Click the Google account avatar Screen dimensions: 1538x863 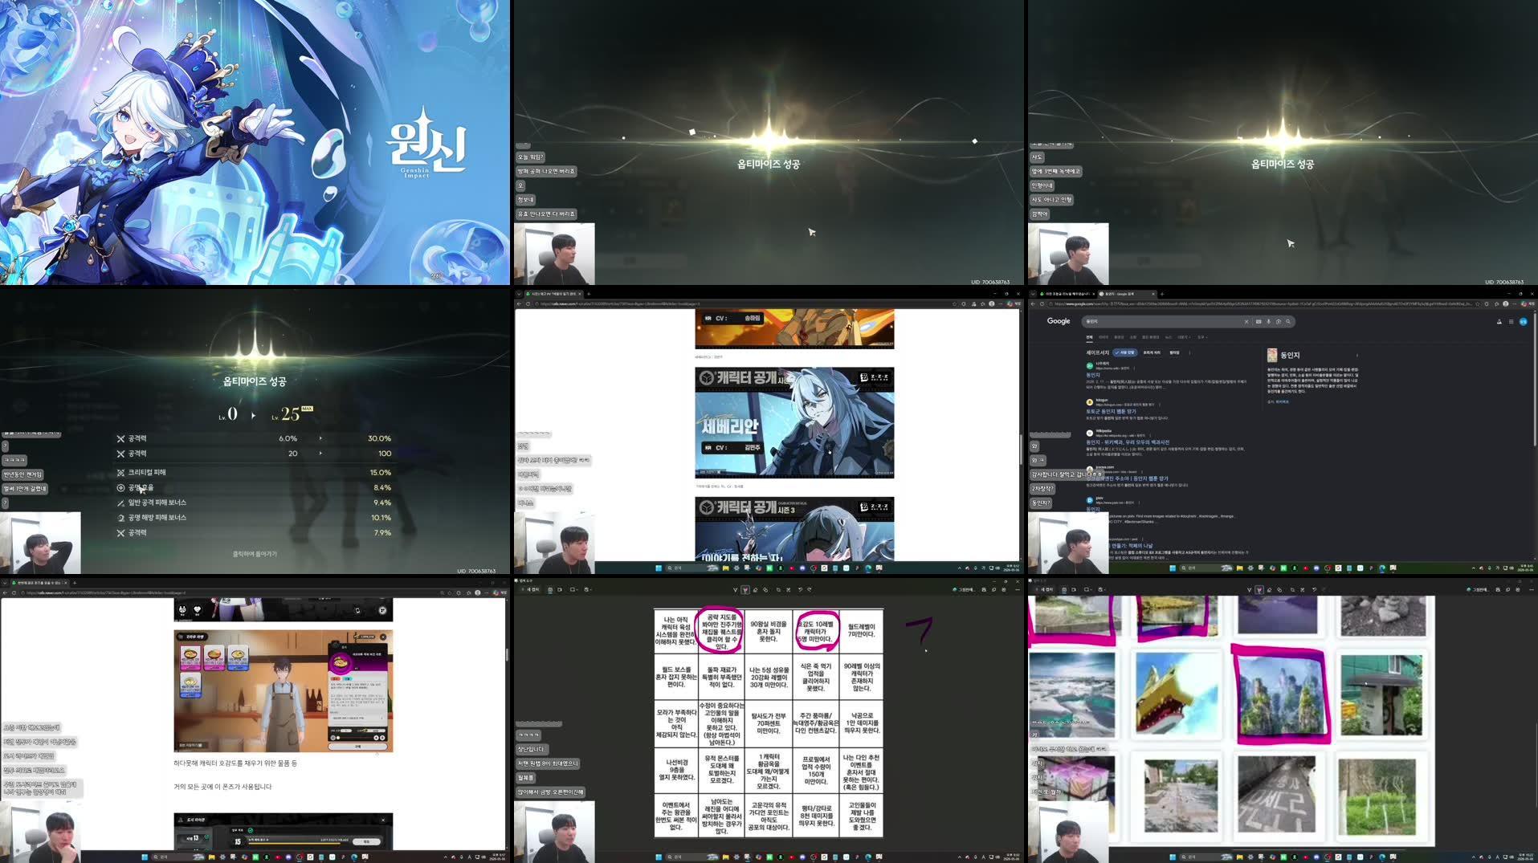tap(1524, 322)
